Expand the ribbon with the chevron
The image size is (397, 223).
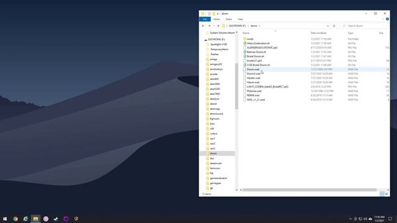tap(383, 19)
